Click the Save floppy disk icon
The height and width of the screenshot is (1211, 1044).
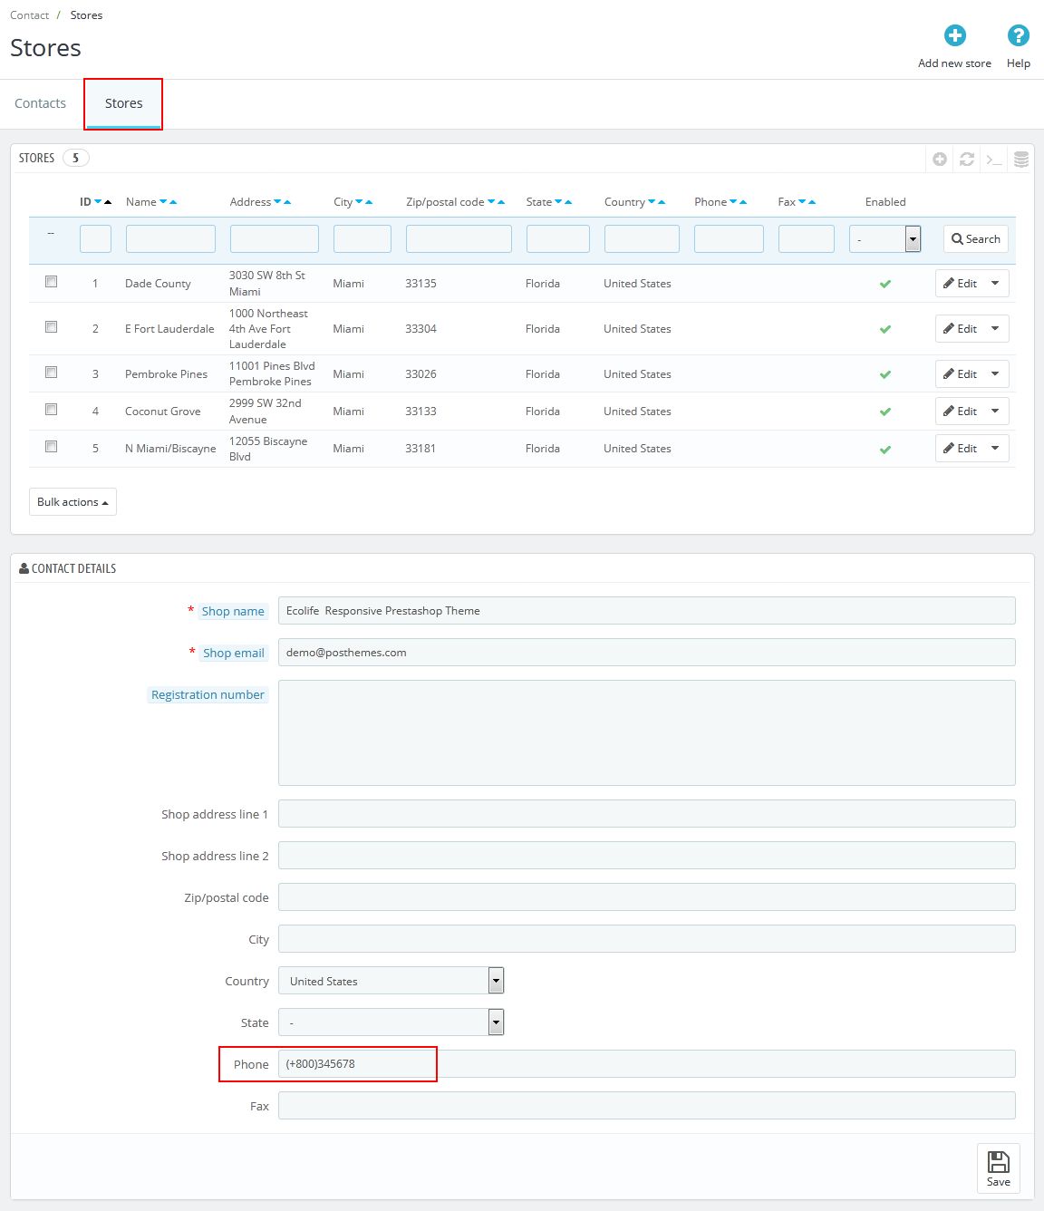998,1163
